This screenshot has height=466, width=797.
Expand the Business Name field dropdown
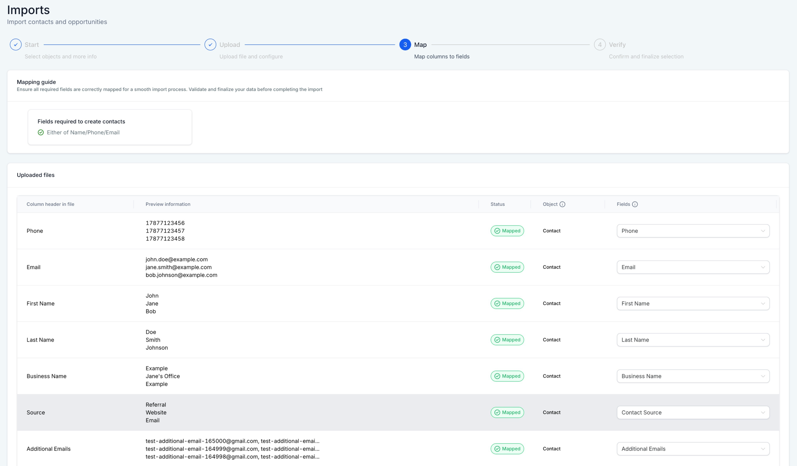(x=693, y=376)
